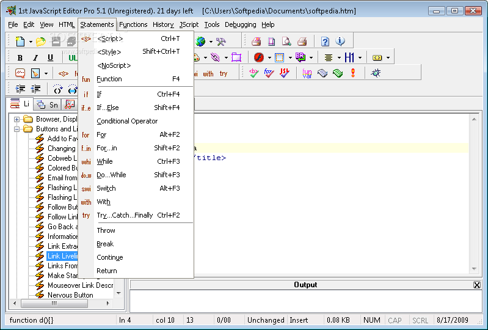
Task: Click the red exclamation mark icon
Action: pos(352,73)
